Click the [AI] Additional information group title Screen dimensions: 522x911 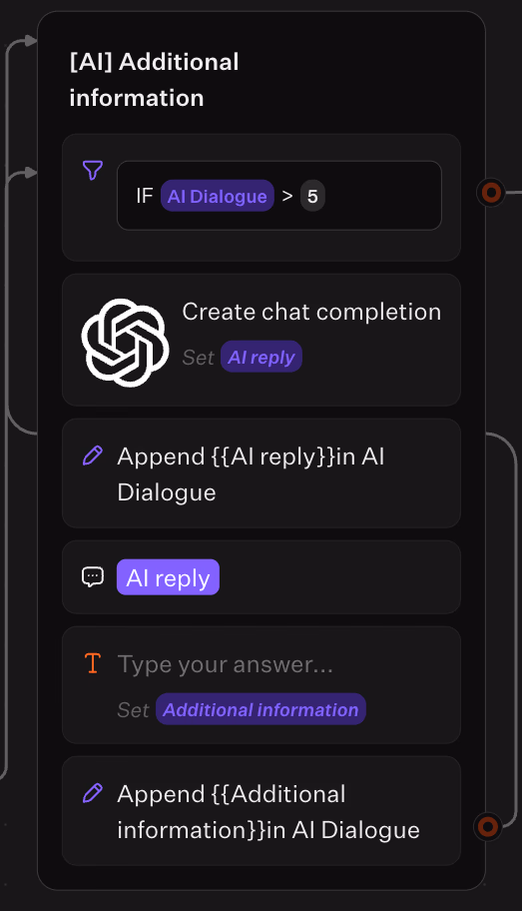pos(154,80)
